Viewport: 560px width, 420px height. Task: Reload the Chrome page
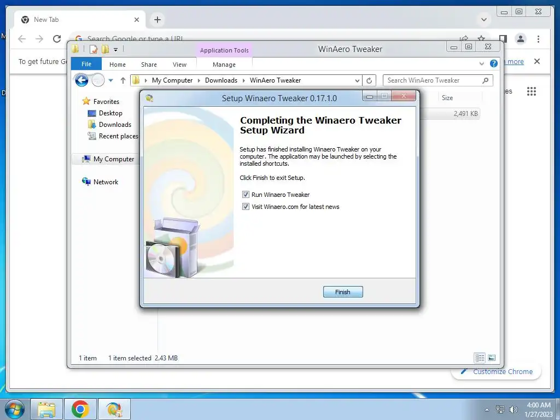tap(57, 39)
